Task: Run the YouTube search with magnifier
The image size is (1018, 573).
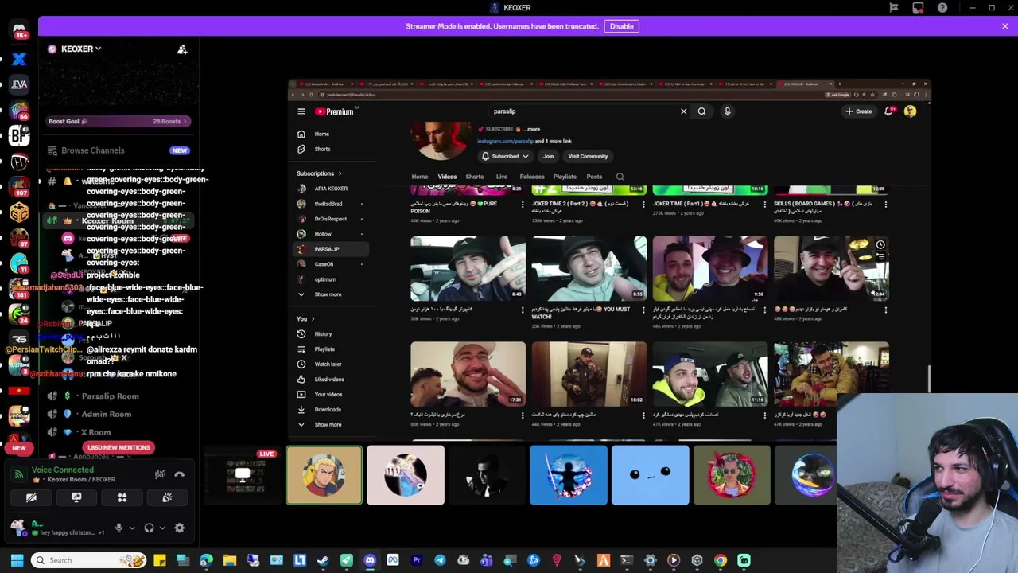Action: coord(701,111)
